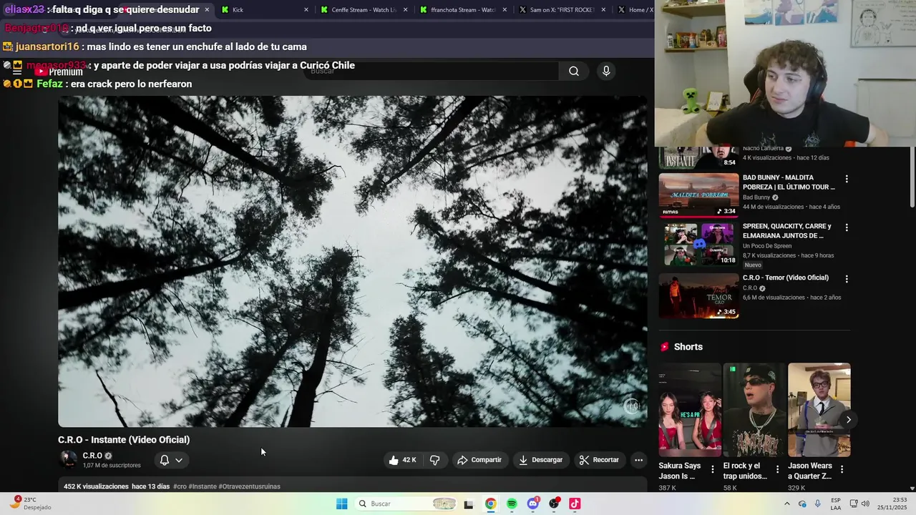
Task: Open options for El rock y el trap short
Action: 777,469
